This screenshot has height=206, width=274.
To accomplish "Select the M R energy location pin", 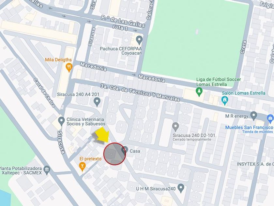I will pos(253,116).
